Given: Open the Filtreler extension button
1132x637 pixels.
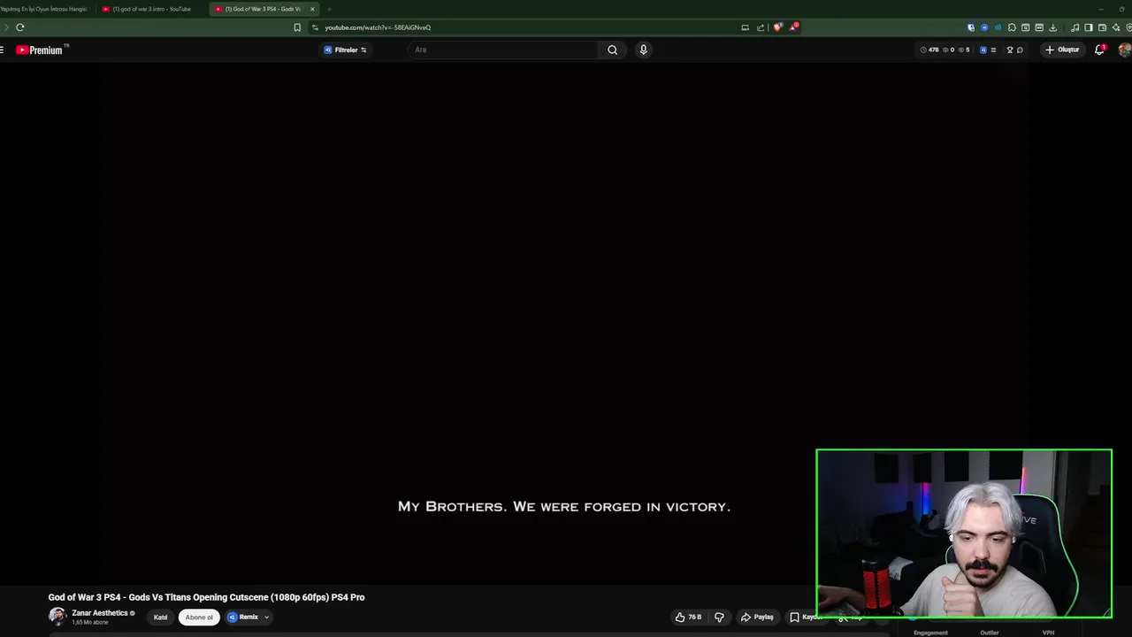Looking at the screenshot, I should point(345,50).
